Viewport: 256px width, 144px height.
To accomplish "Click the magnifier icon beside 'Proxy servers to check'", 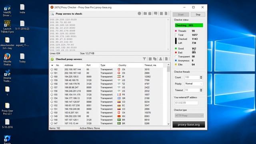I will tap(52, 14).
